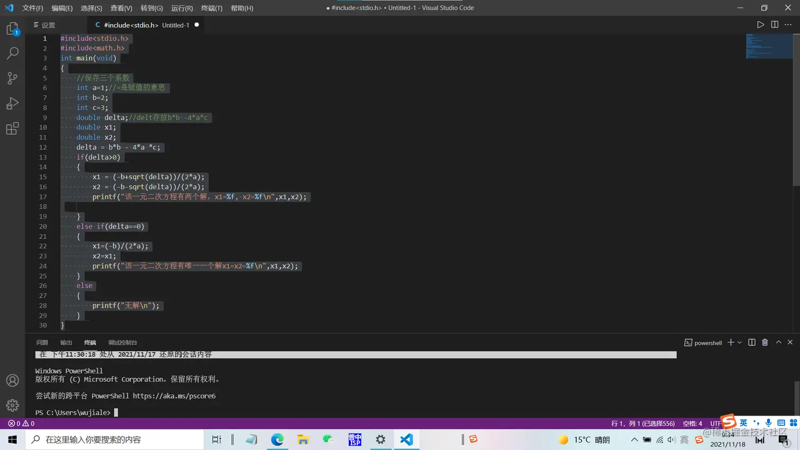The height and width of the screenshot is (450, 800).
Task: Click the VS Code logo in title bar
Action: pos(9,8)
